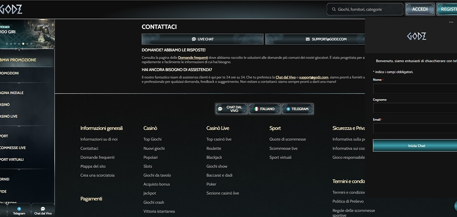Viewport: 457px width, 217px height.
Task: Click the Telegram icon in the footer button
Action: pyautogui.click(x=288, y=109)
